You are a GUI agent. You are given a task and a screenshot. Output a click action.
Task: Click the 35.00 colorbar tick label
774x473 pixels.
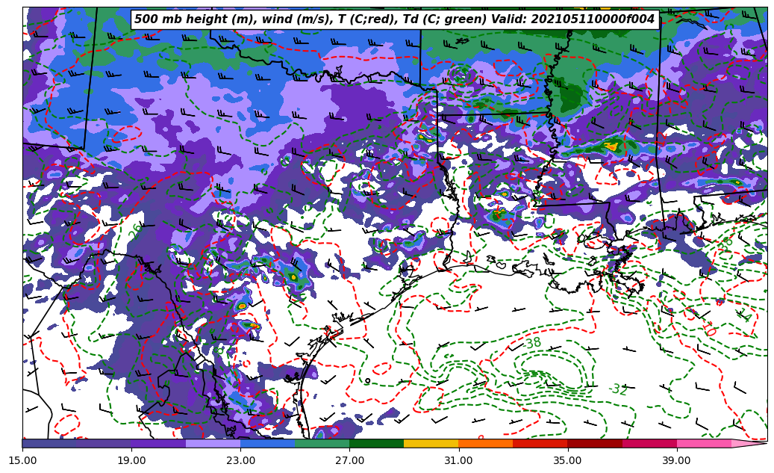(567, 460)
